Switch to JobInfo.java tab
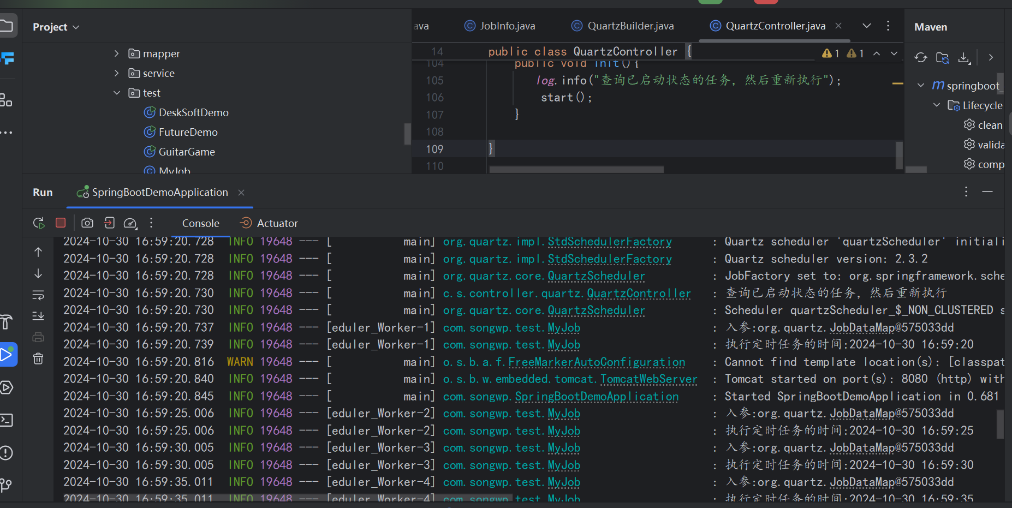 499,26
